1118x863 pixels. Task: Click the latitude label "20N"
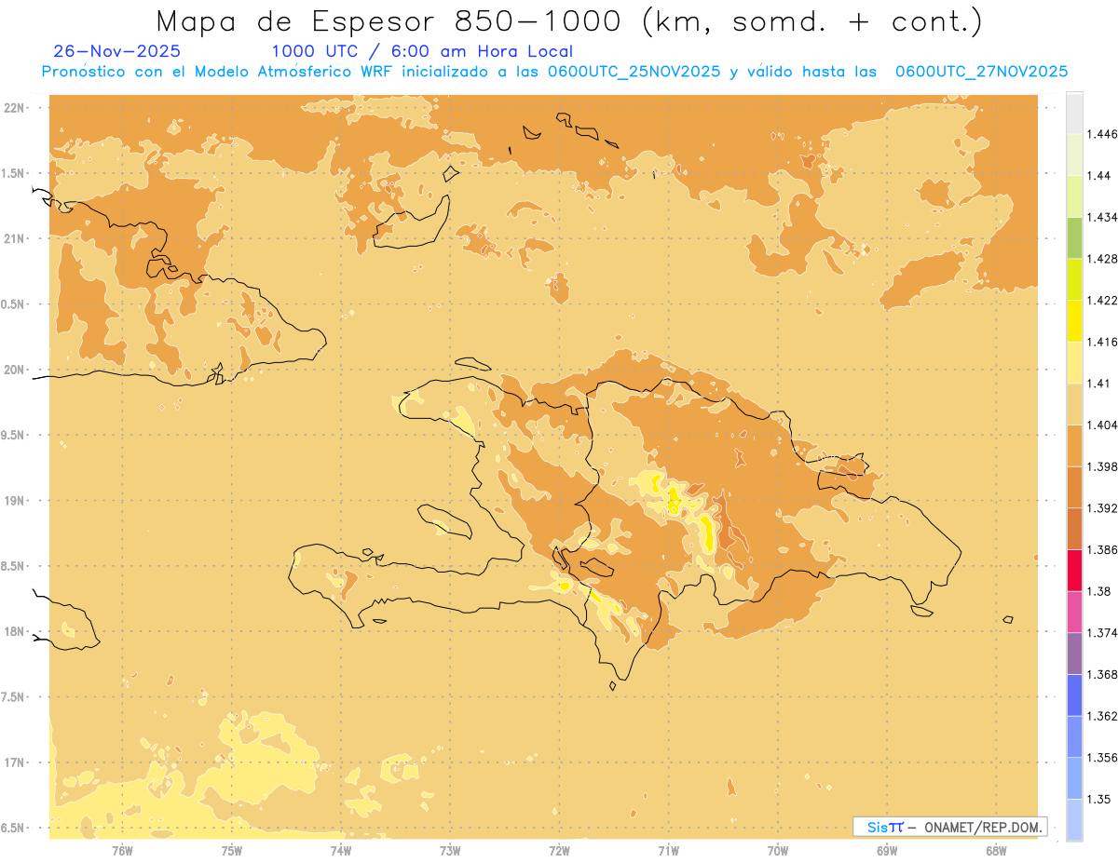click(x=15, y=370)
